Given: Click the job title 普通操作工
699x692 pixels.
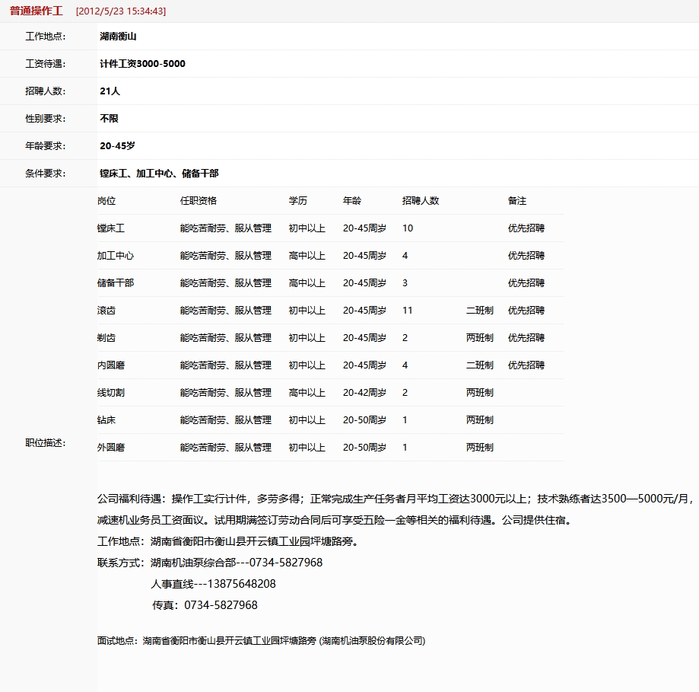Looking at the screenshot, I should 37,11.
